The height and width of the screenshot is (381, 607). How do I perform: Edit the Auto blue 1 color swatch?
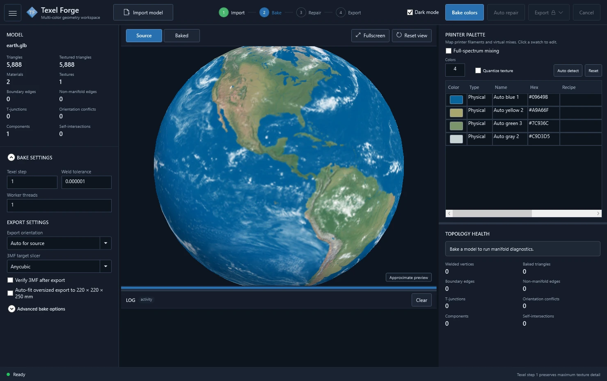[x=456, y=100]
